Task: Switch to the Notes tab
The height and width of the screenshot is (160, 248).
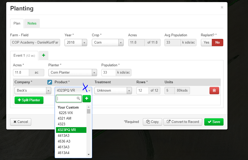Action: [32, 23]
